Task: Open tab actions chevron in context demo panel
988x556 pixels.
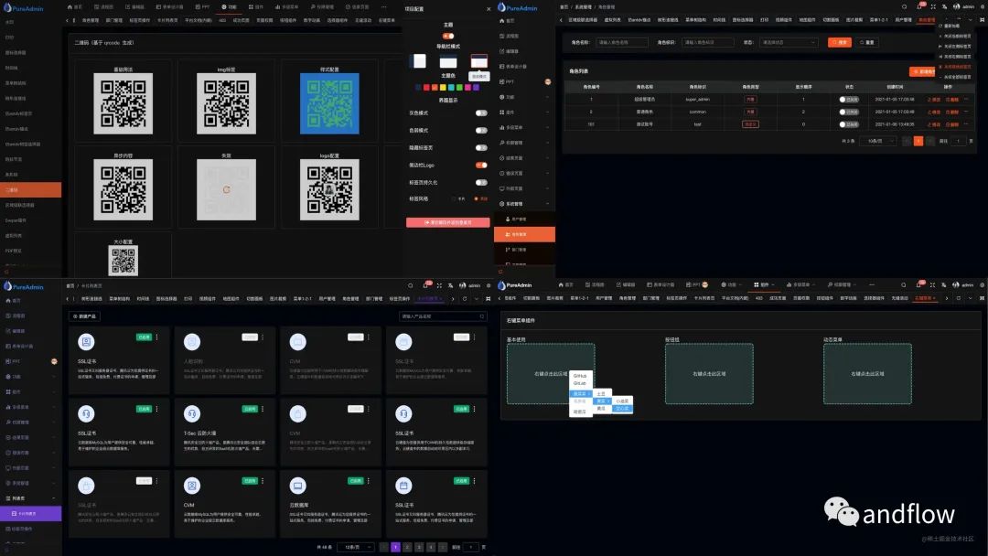Action: (x=970, y=298)
